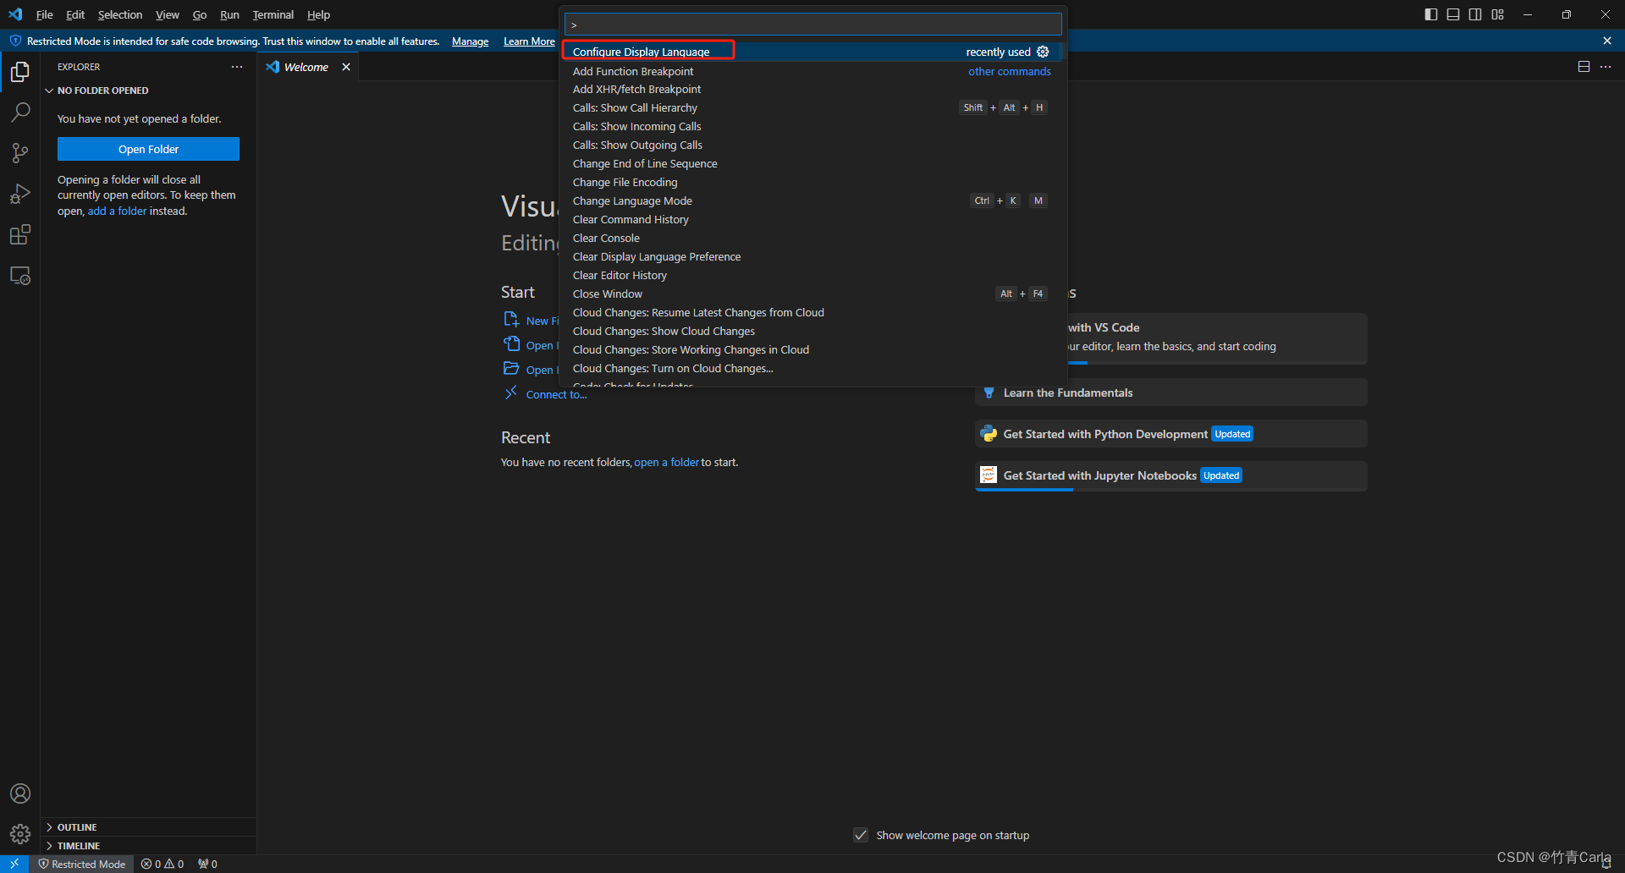Click the notifications bell in status bar

pyautogui.click(x=1606, y=864)
